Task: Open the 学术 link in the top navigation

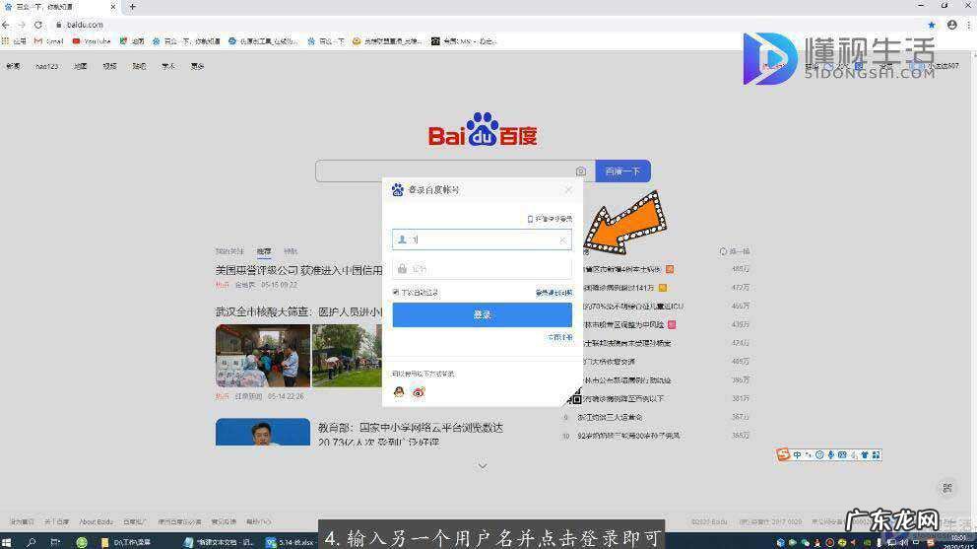Action: click(168, 66)
